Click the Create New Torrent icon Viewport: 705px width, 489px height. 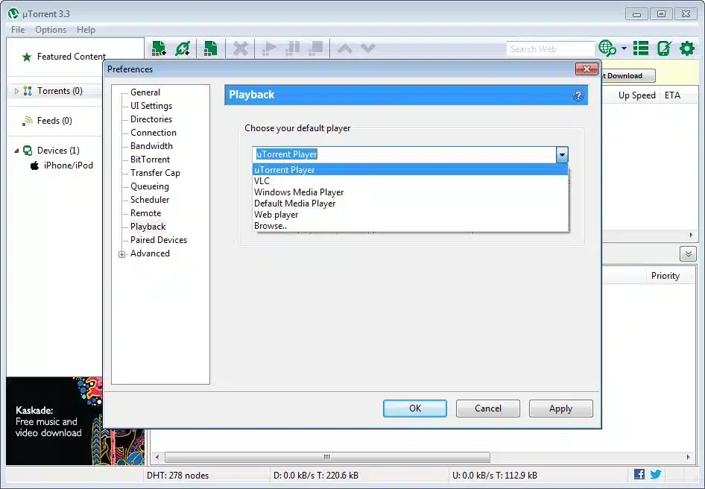point(210,48)
